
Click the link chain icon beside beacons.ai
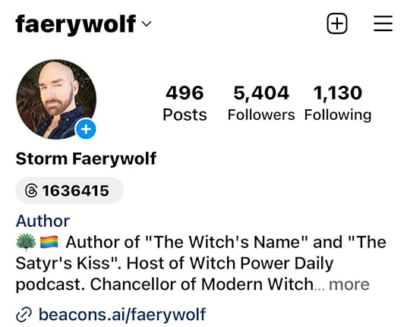point(24,314)
